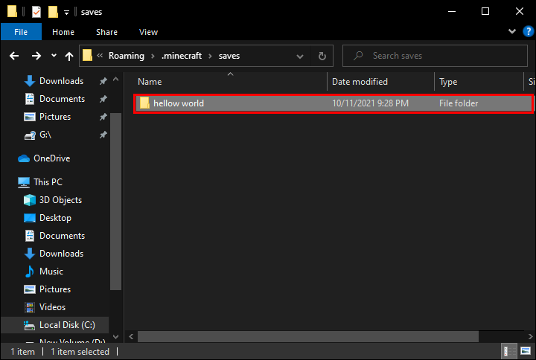536x360 pixels.
Task: Click the New folder quick access icon
Action: 53,12
